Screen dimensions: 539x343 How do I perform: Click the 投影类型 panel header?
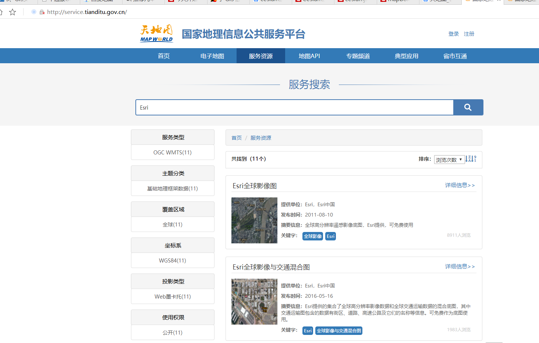(173, 281)
